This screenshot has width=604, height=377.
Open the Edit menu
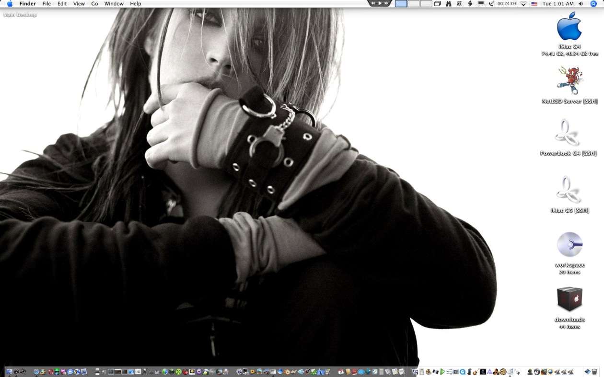[62, 3]
